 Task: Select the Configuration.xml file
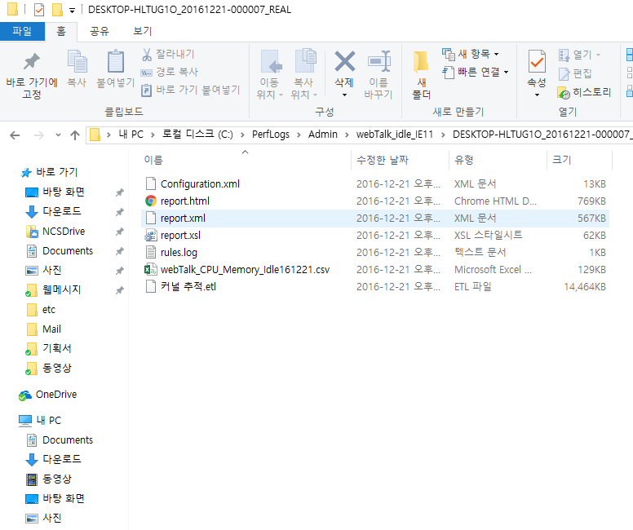[200, 184]
